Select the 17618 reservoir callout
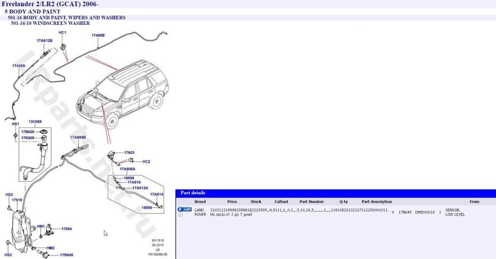The height and width of the screenshot is (259, 496). coord(17,200)
